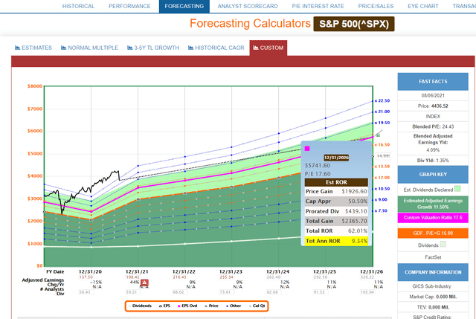476x319 pixels.
Task: Click the 12/31/2026 date in the tooltip
Action: [x=336, y=158]
